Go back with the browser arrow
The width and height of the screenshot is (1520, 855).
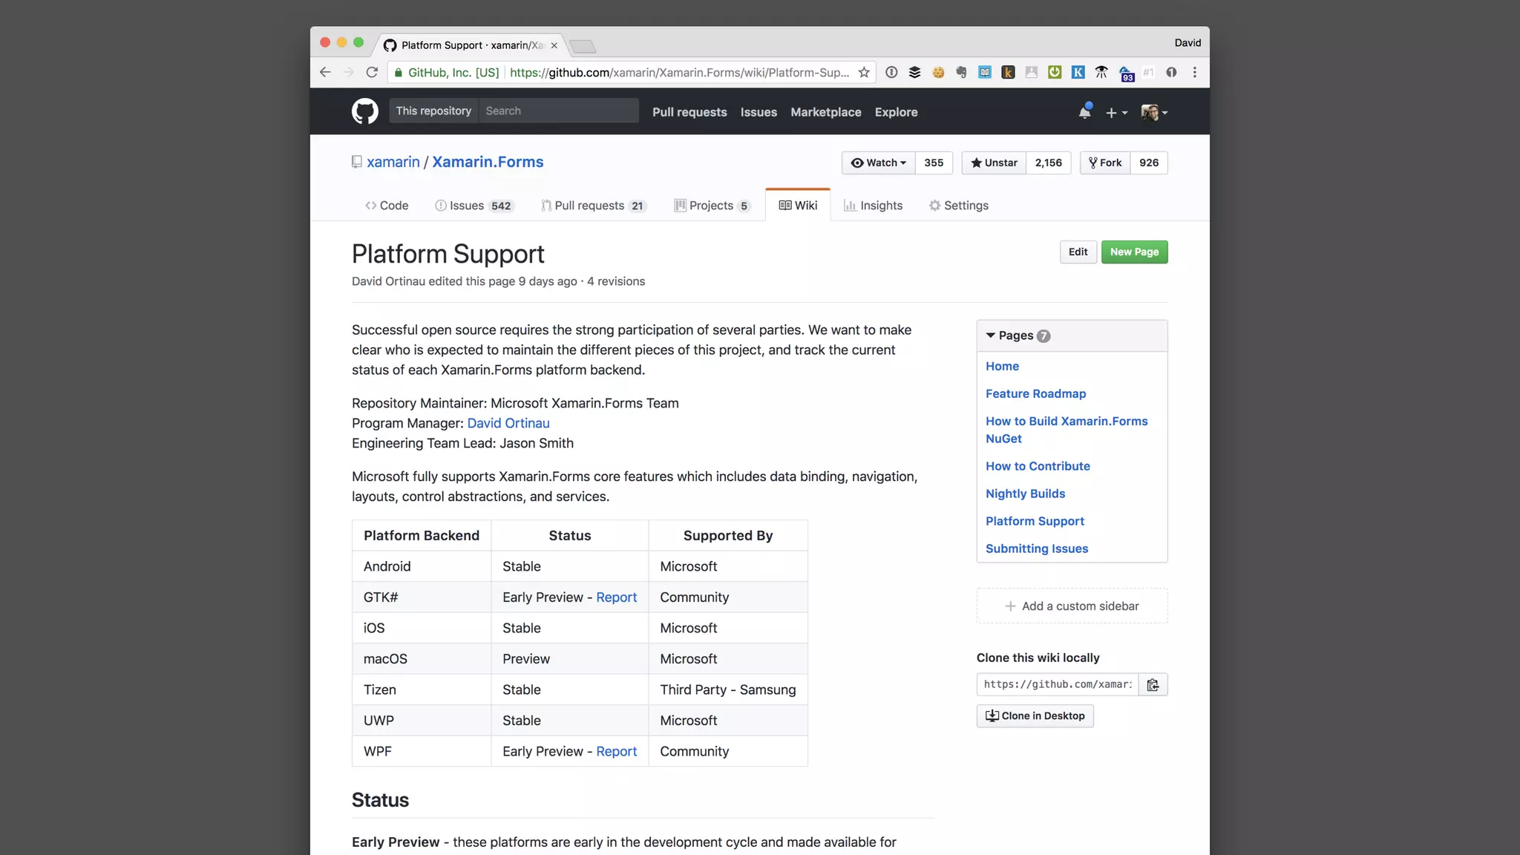[324, 72]
